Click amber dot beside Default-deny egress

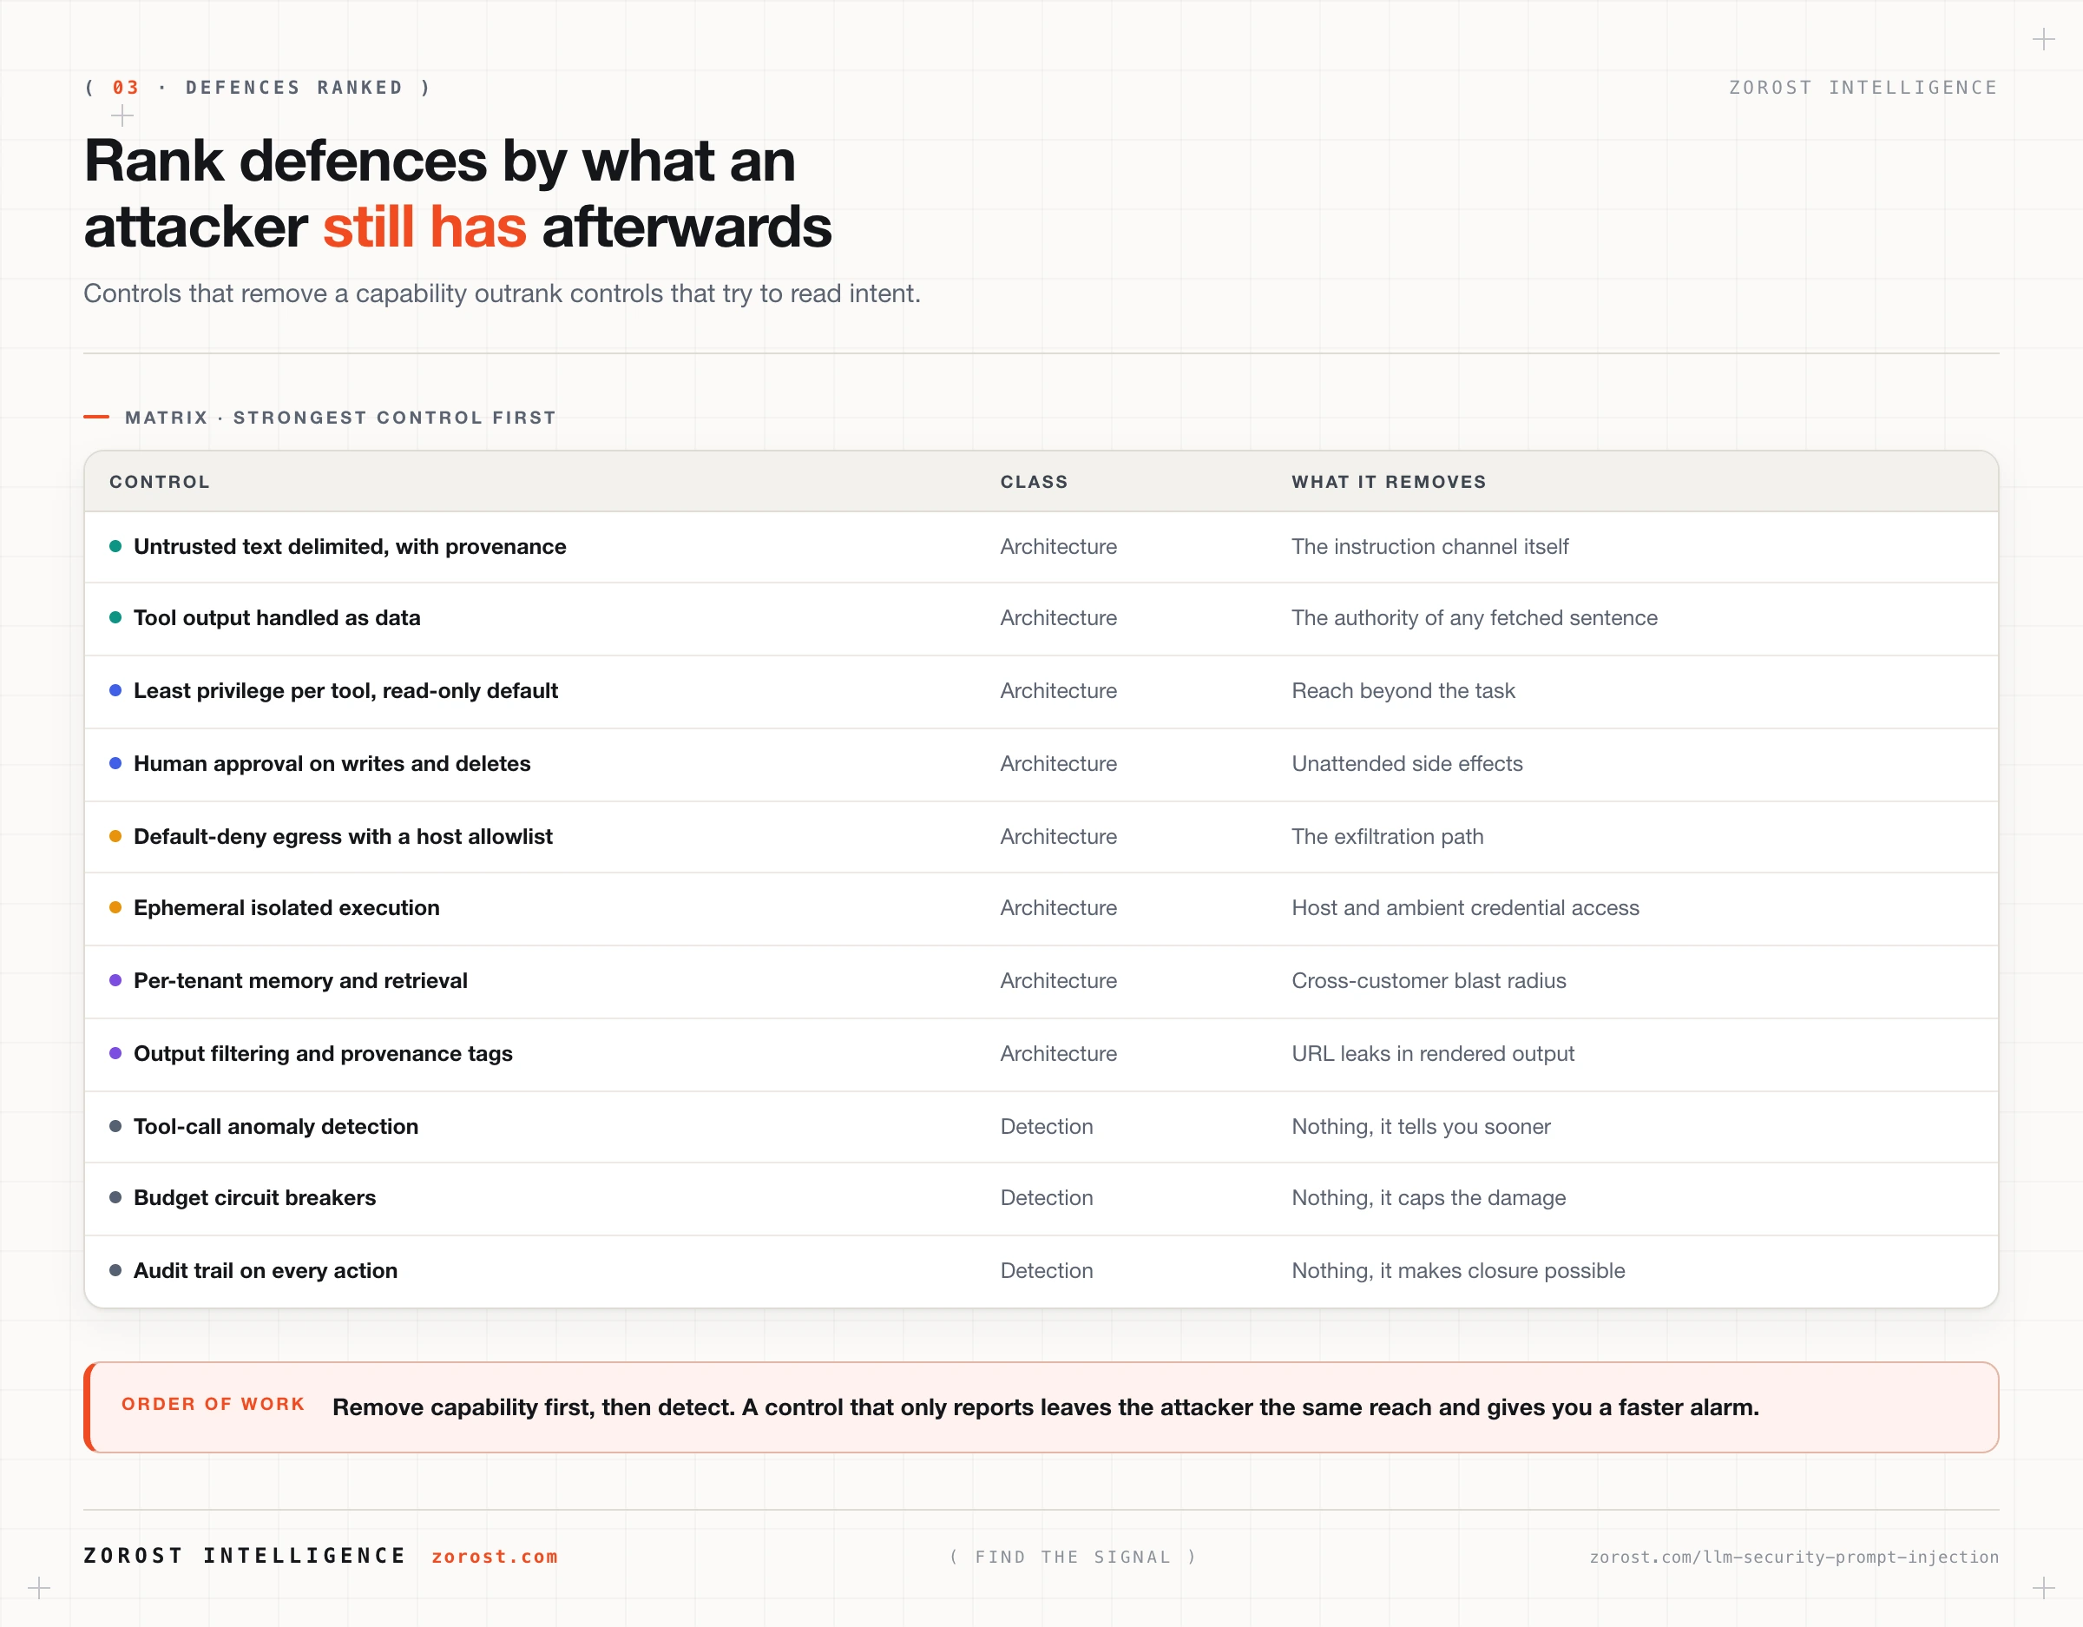click(115, 836)
